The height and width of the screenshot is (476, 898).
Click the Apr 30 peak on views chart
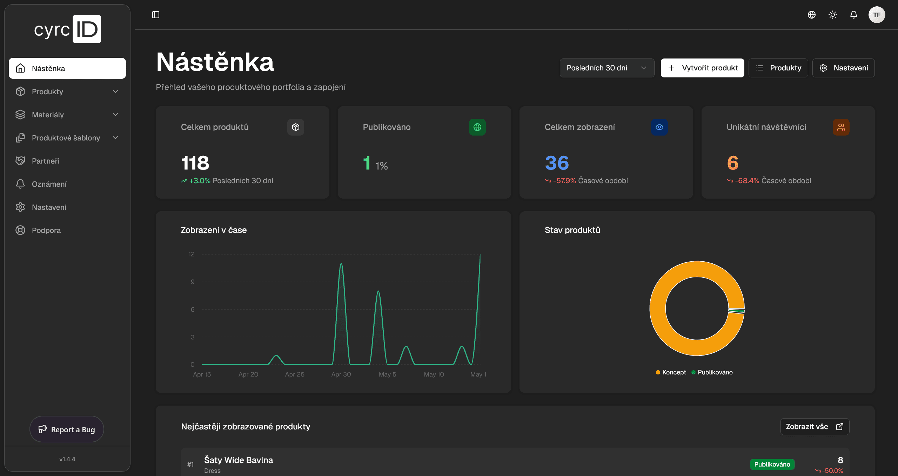pos(341,264)
